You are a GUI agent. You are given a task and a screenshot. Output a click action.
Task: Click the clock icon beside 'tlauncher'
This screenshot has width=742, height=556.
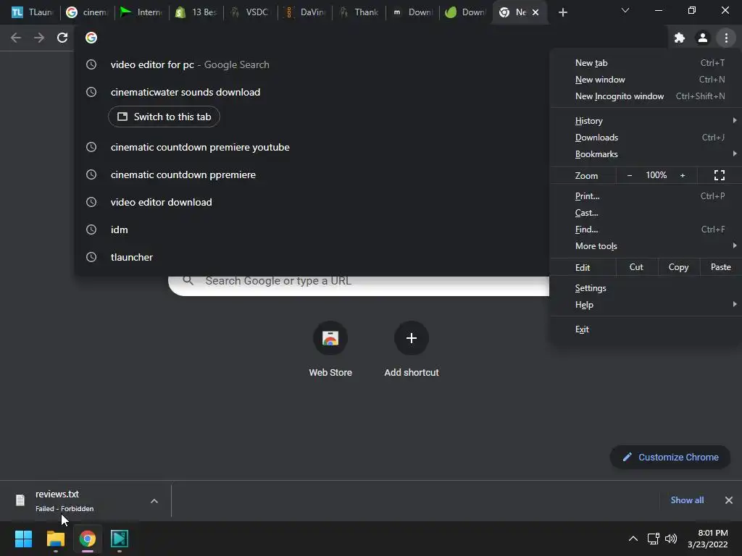[x=91, y=257]
